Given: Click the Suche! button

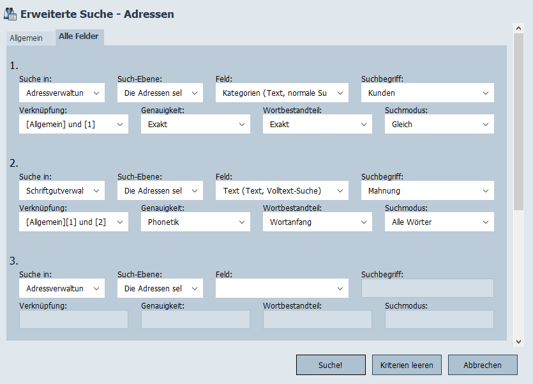Looking at the screenshot, I should (331, 365).
